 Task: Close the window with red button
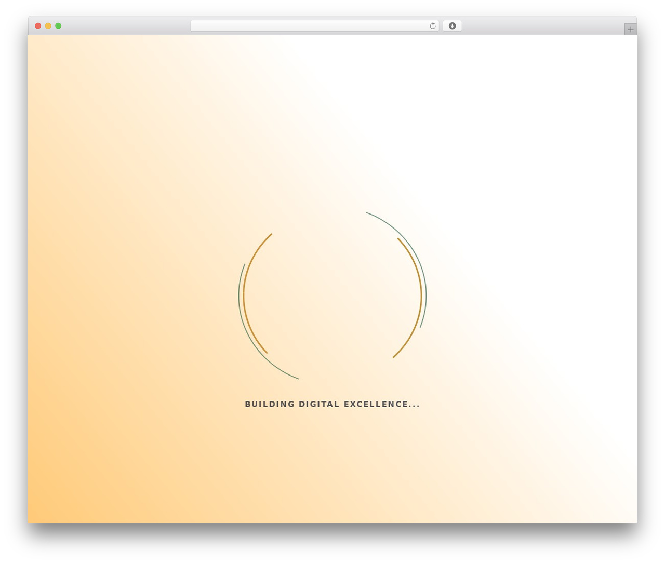[38, 26]
